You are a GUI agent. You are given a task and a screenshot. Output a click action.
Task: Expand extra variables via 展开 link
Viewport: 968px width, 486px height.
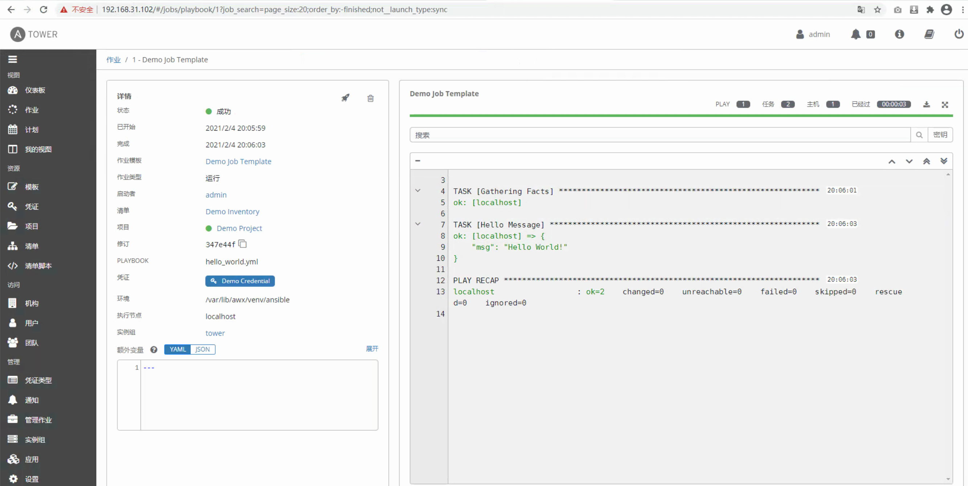(372, 349)
